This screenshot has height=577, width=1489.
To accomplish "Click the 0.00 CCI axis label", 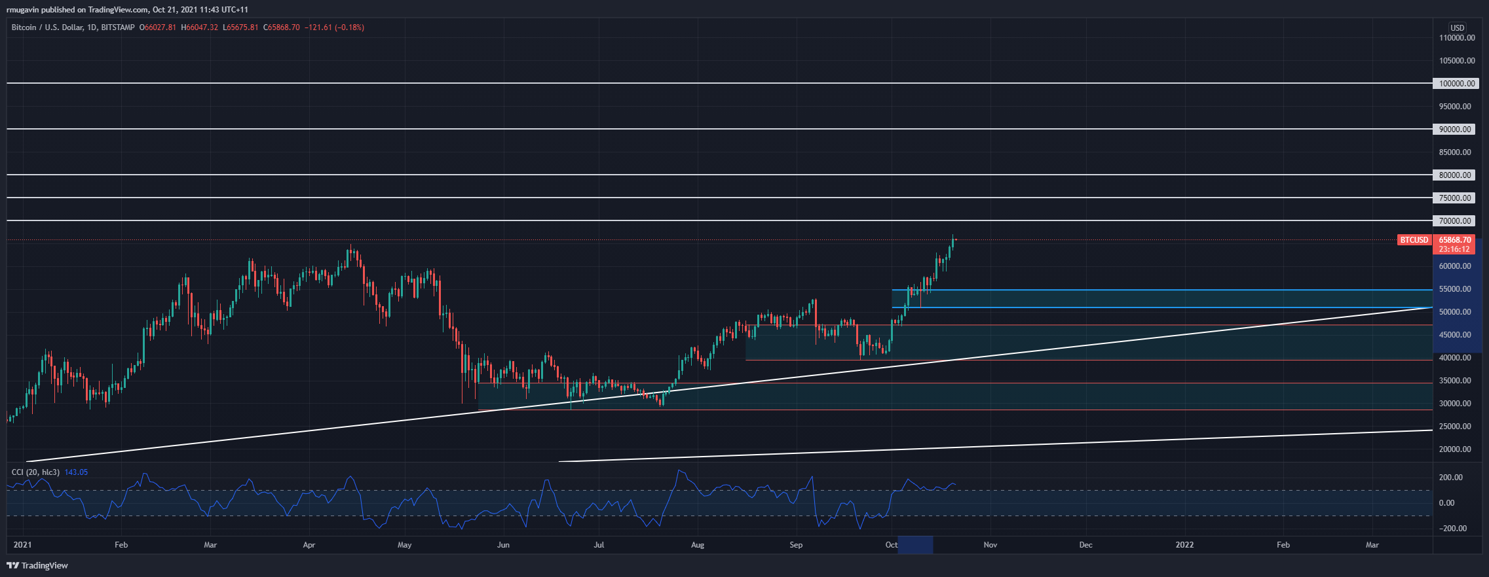I will (1445, 503).
